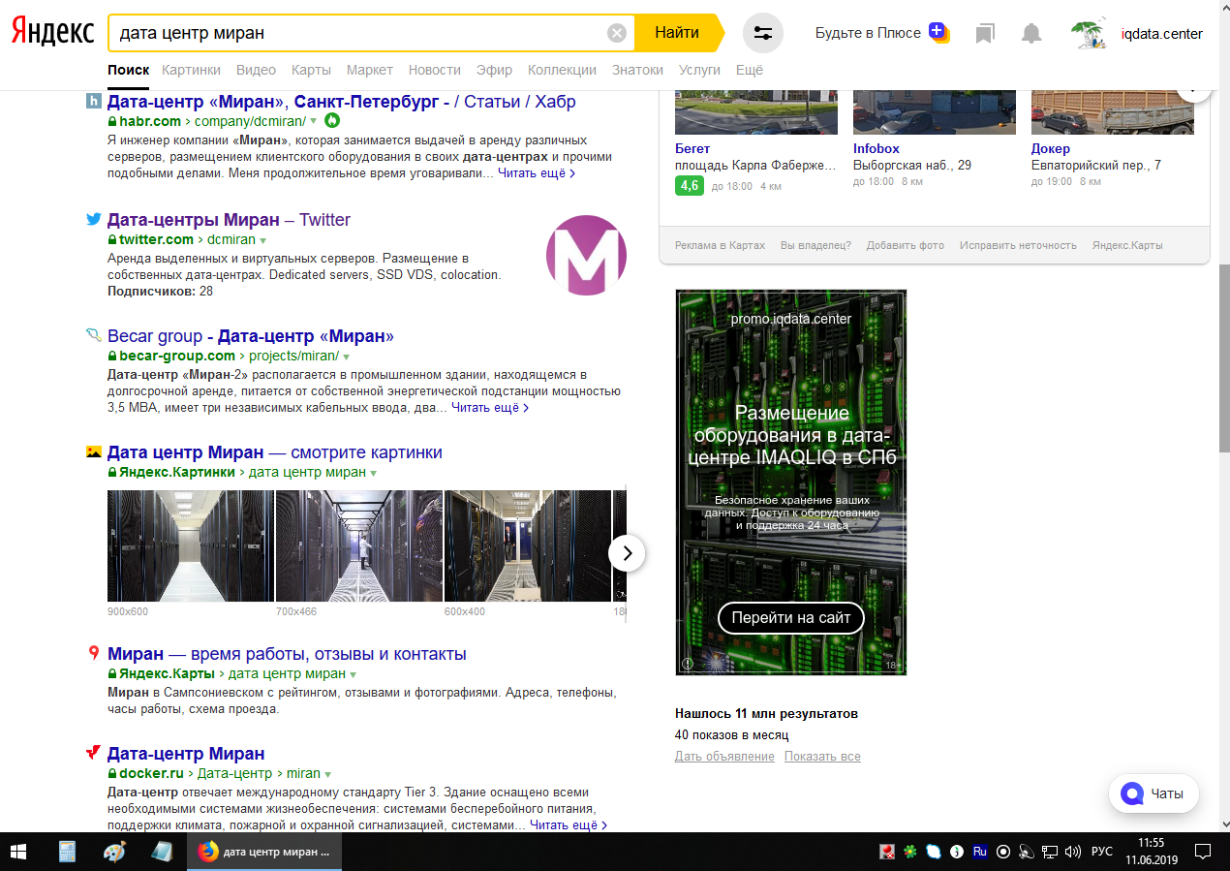Viewport: 1230px width, 871px height.
Task: Expand dropdown arrow after habr.com company/dcmiran
Action: [314, 122]
